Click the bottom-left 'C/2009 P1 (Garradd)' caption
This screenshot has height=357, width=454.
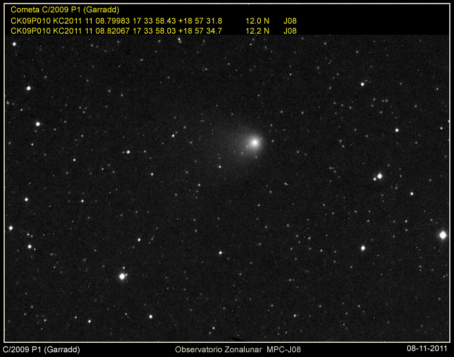tap(41, 350)
